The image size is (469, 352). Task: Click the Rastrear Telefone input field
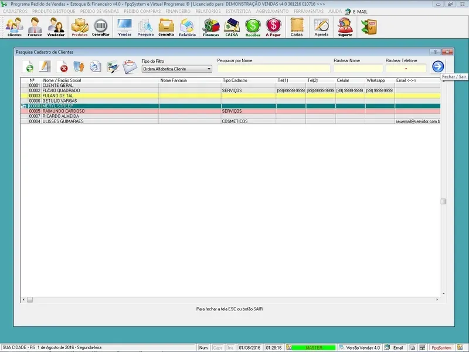pos(406,69)
